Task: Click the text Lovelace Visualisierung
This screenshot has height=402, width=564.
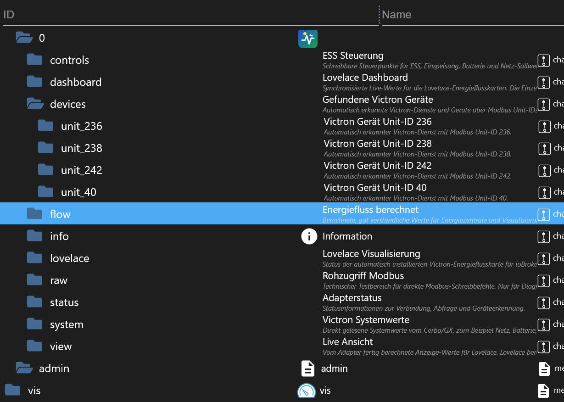Action: (x=371, y=254)
